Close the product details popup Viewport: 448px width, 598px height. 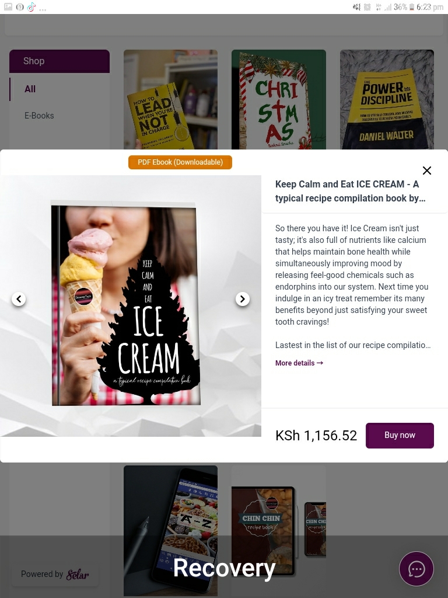click(x=427, y=171)
